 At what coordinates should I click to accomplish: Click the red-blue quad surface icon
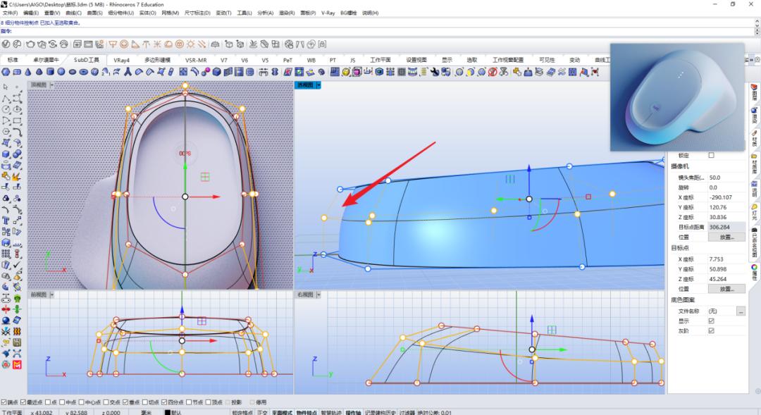point(287,72)
